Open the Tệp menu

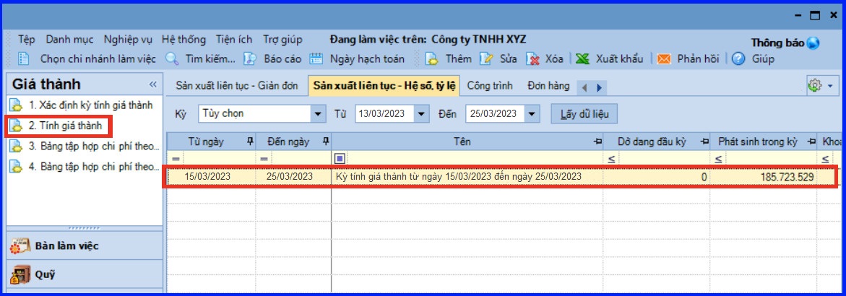[27, 40]
